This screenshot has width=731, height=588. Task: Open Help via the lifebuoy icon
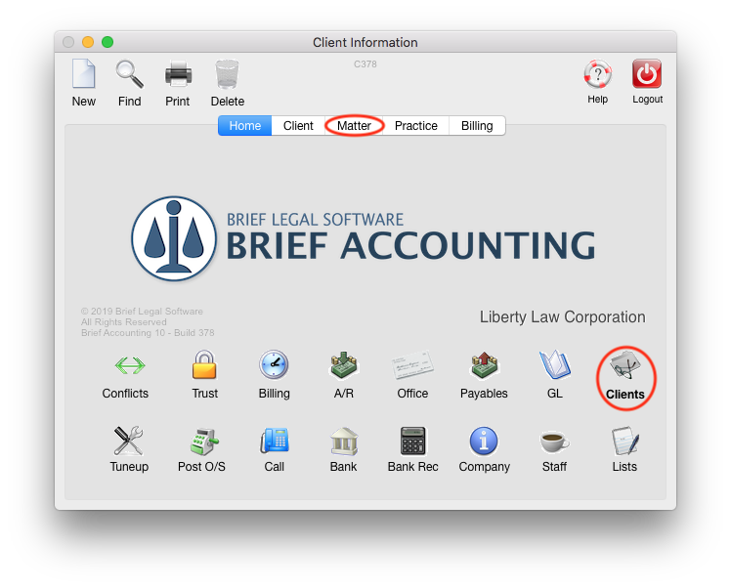pos(598,73)
